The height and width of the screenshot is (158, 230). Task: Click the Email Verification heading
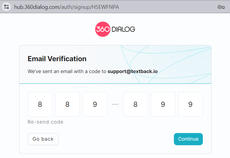pyautogui.click(x=57, y=59)
